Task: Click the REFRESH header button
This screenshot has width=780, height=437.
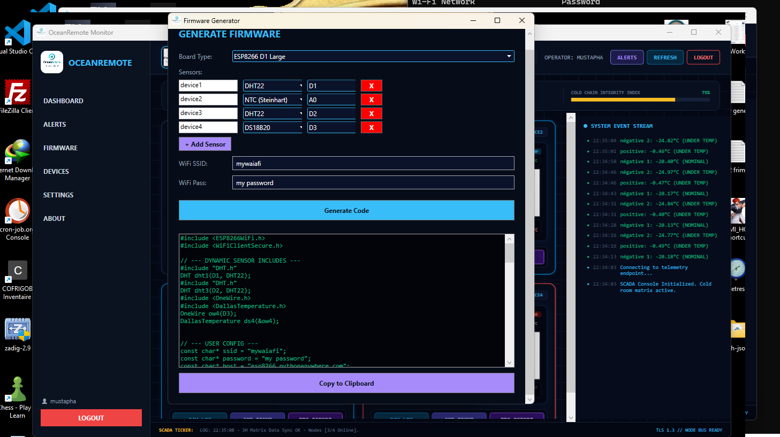Action: (x=665, y=57)
